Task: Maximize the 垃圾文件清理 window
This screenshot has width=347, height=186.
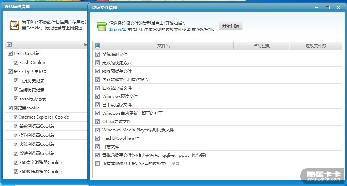Action: [x=327, y=7]
